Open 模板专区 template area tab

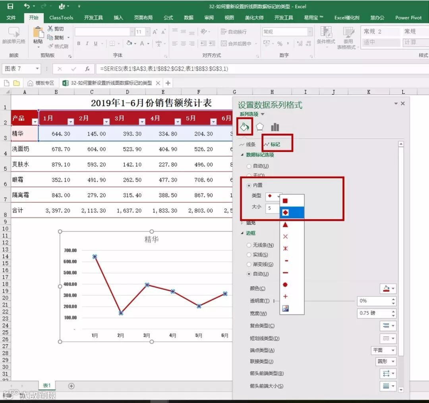tap(41, 83)
